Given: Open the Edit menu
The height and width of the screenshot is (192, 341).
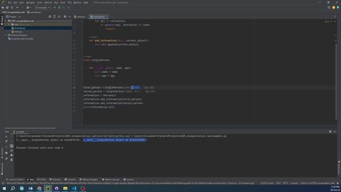Looking at the screenshot, I should click(15, 2).
